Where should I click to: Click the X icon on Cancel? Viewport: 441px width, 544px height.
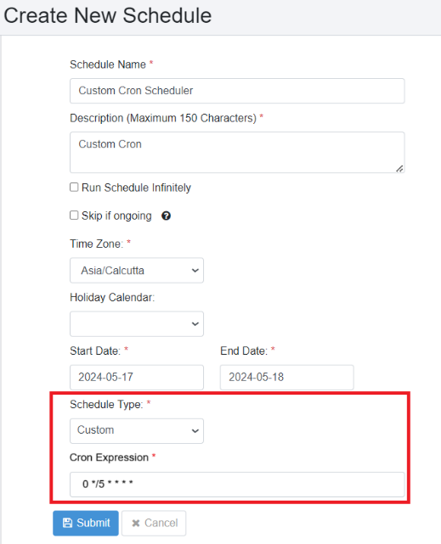tap(136, 523)
